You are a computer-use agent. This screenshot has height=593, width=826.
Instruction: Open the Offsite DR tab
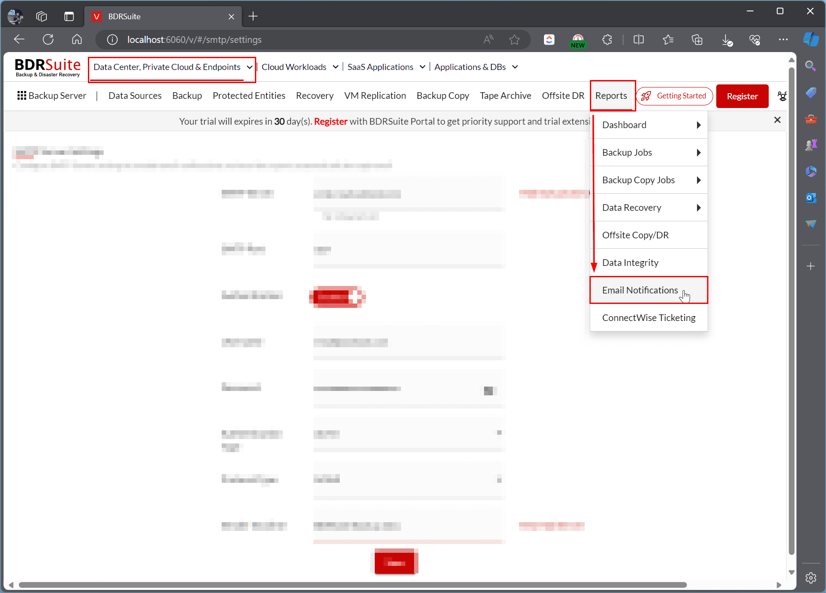click(x=563, y=96)
